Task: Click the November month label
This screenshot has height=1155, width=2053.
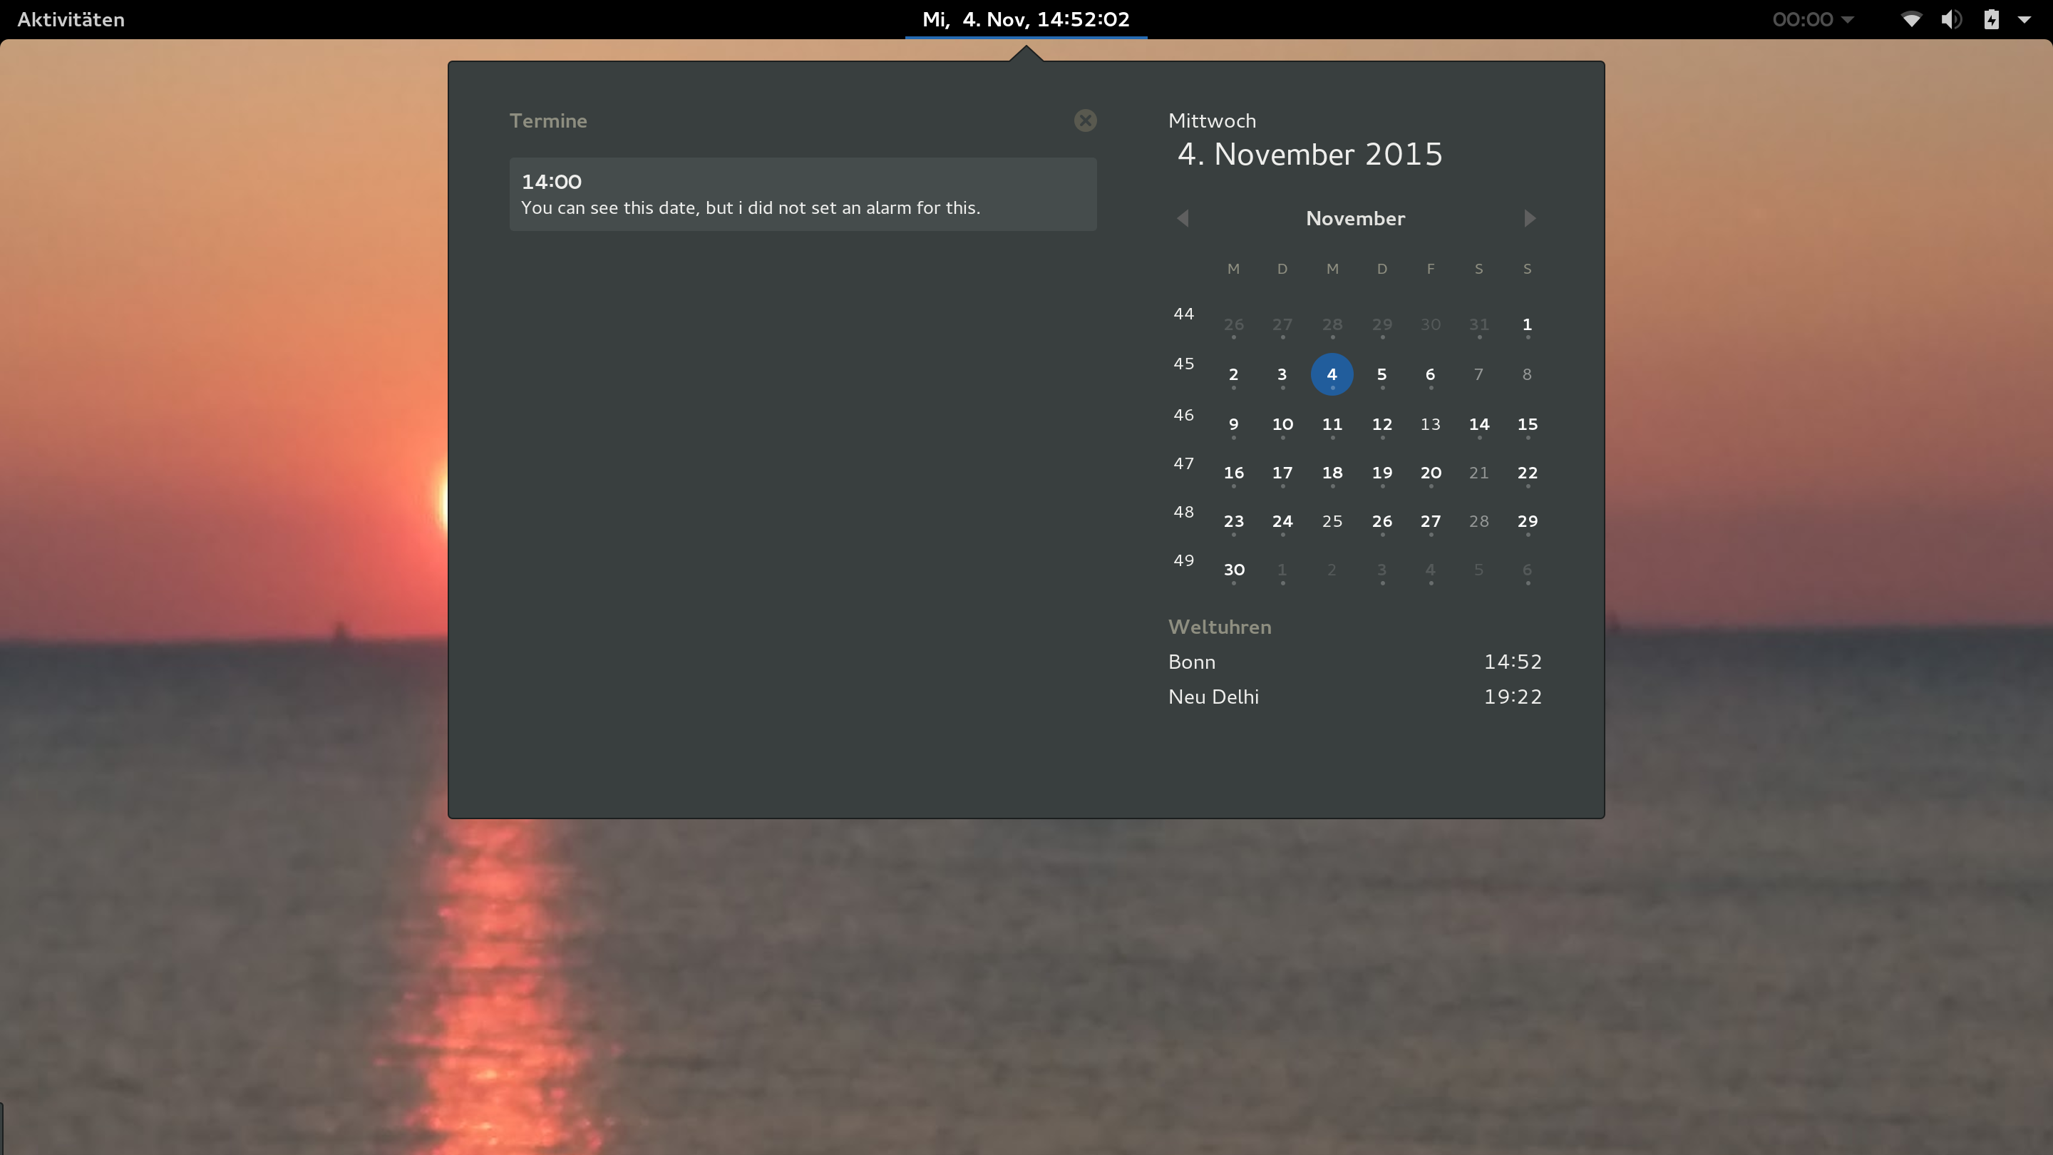Action: (1355, 218)
